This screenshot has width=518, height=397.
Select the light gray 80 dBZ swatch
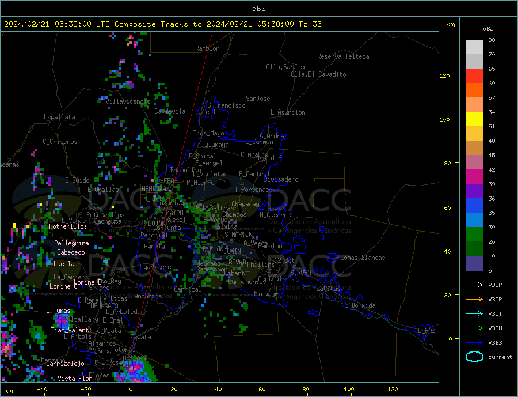click(x=474, y=47)
